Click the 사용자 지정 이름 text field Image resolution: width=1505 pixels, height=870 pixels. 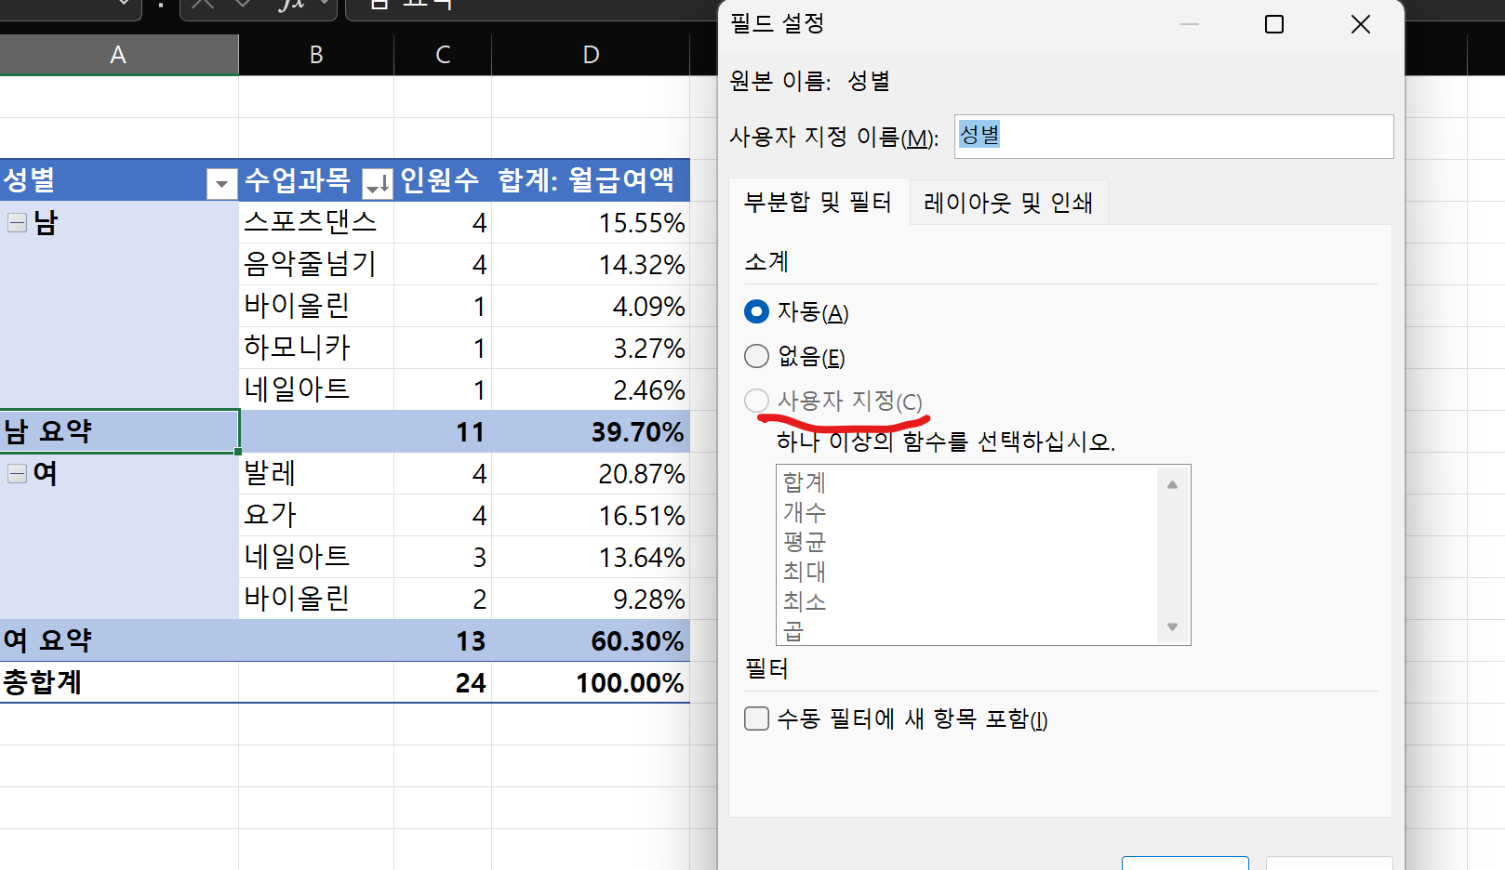(1173, 137)
